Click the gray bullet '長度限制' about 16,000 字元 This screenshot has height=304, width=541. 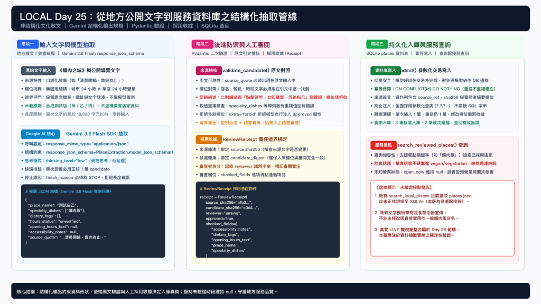click(75, 114)
